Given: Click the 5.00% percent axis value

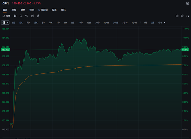Looking at the screenshot, I should (185, 84).
